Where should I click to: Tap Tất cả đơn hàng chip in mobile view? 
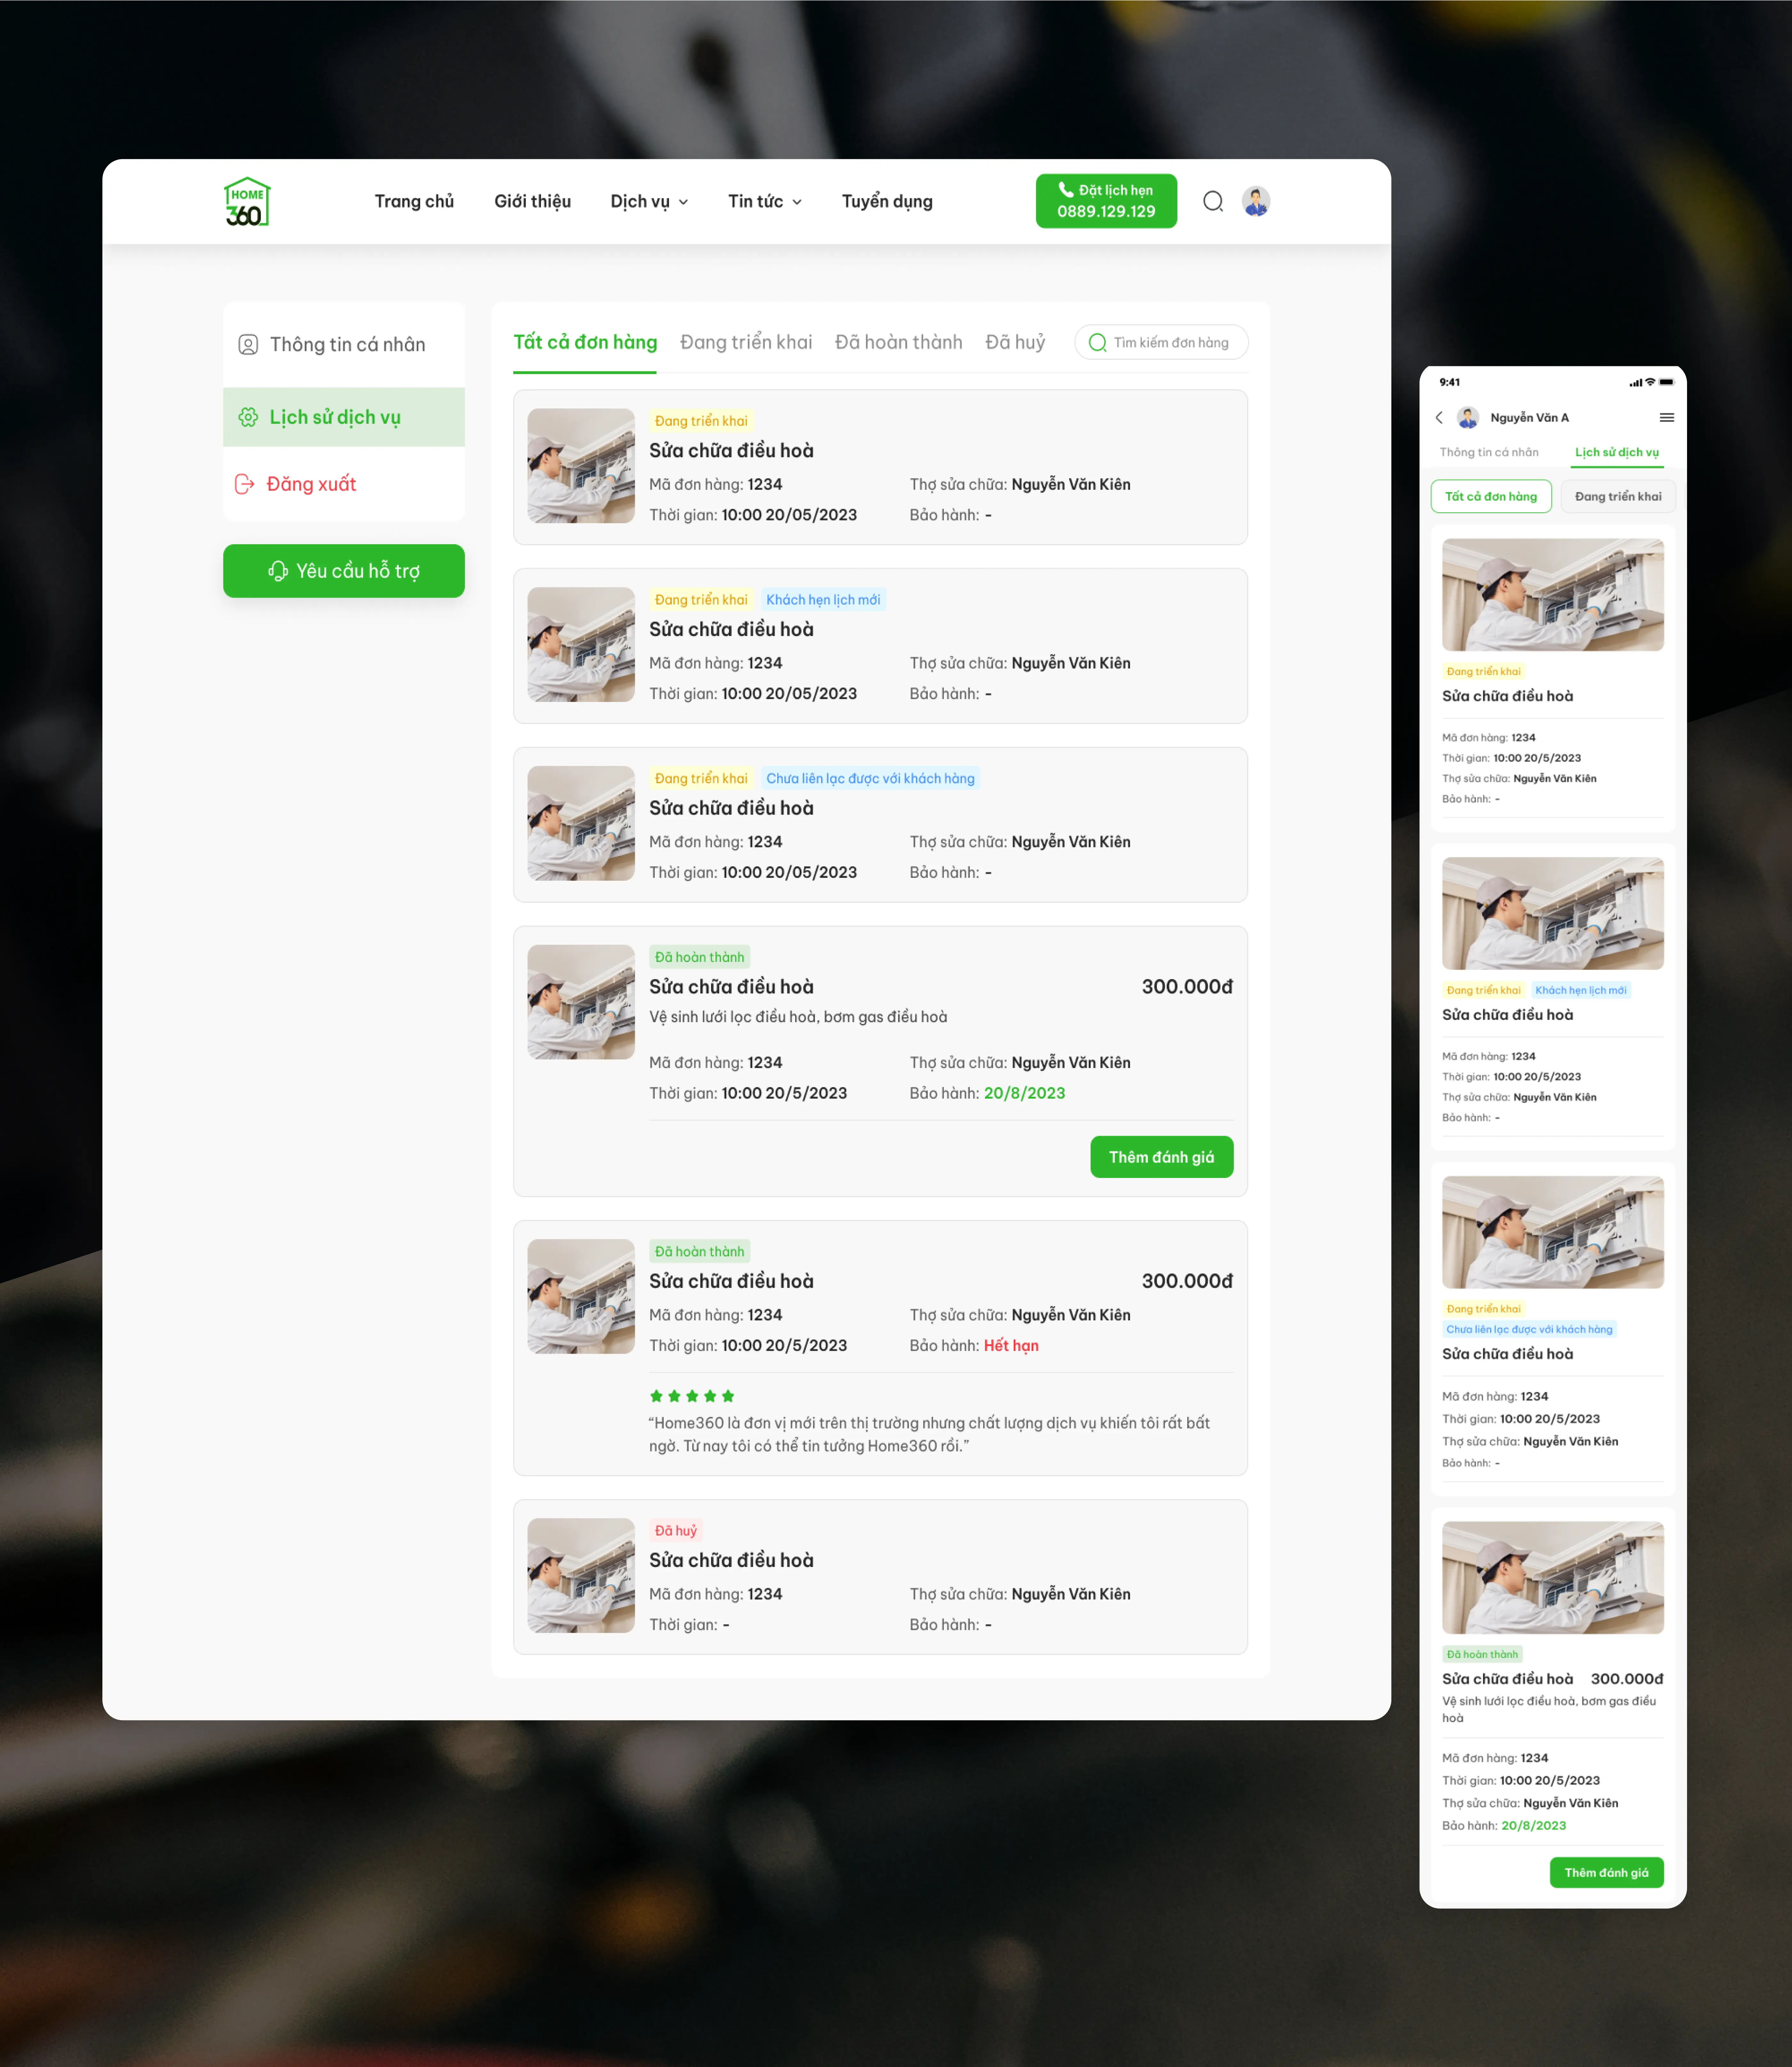coord(1491,497)
